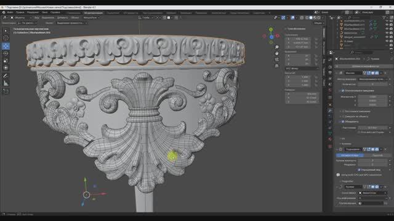Open the deform axis dropdown in Curve modifier
This screenshot has height=221, width=394.
[x=372, y=198]
